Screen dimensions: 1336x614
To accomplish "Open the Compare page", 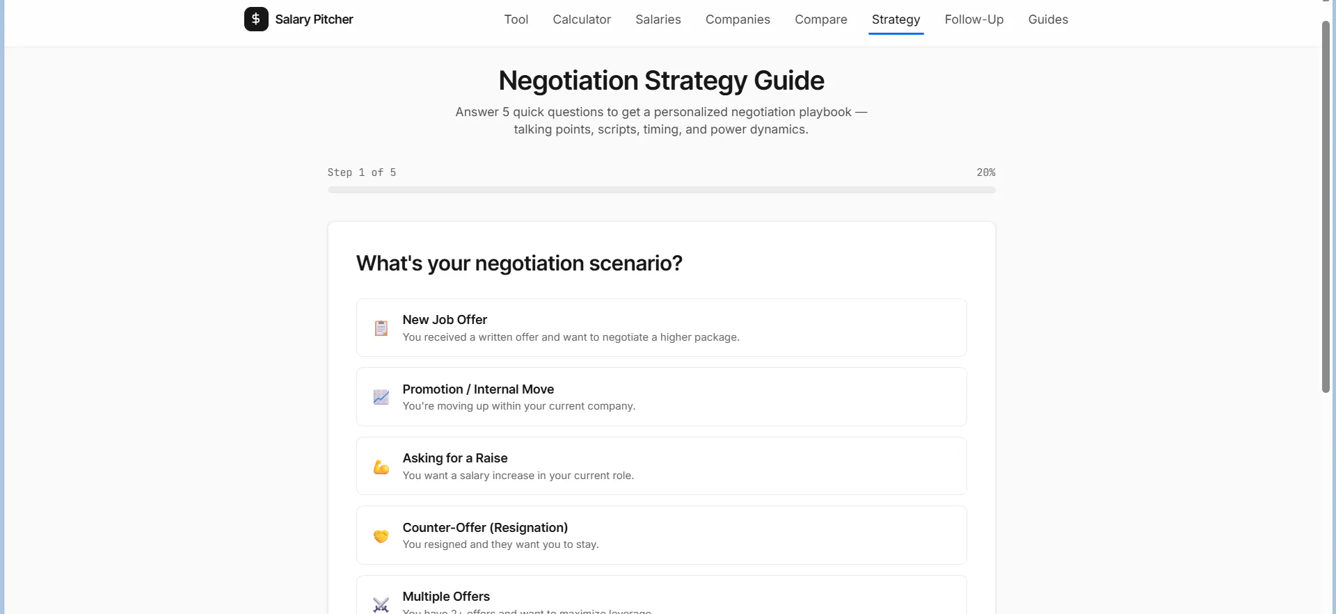I will click(821, 19).
